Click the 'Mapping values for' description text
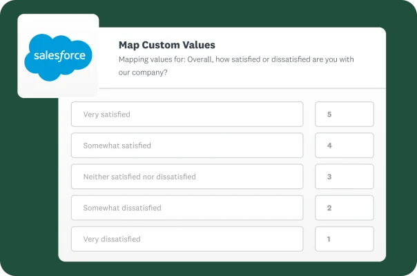The image size is (417, 276). tap(236, 66)
